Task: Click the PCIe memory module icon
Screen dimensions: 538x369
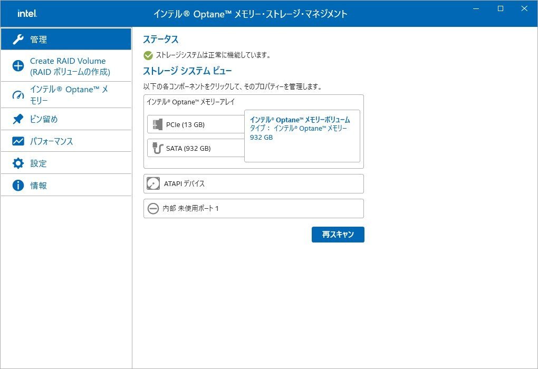Action: (157, 124)
